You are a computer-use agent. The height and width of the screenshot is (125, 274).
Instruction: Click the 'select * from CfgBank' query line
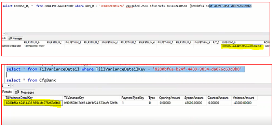click(x=31, y=80)
